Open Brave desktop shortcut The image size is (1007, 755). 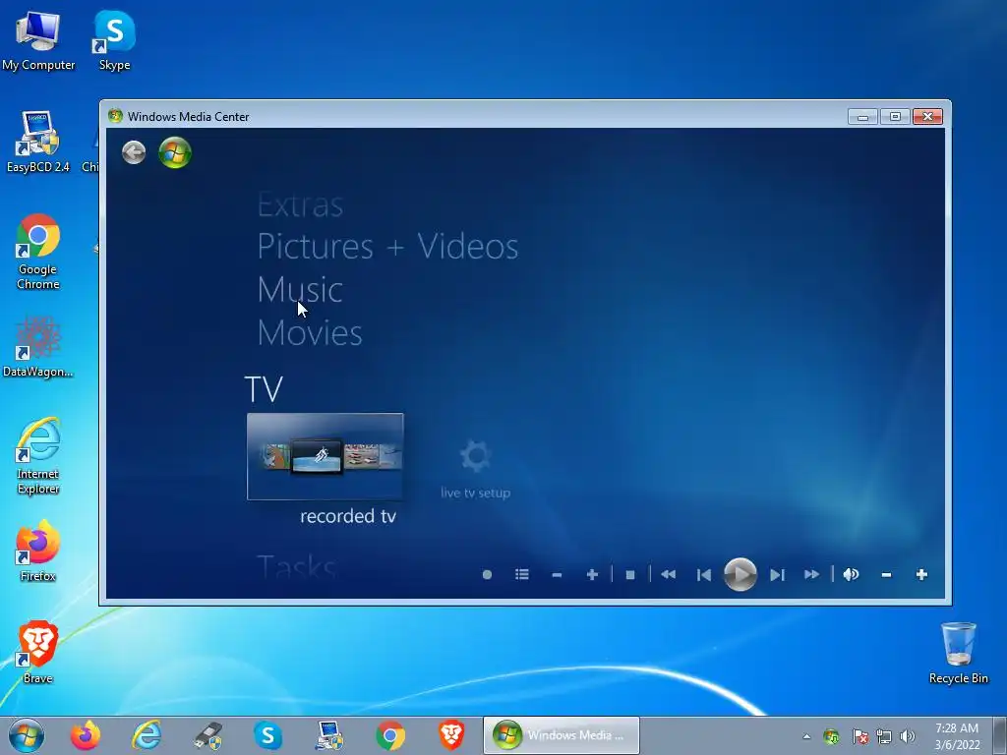click(38, 653)
